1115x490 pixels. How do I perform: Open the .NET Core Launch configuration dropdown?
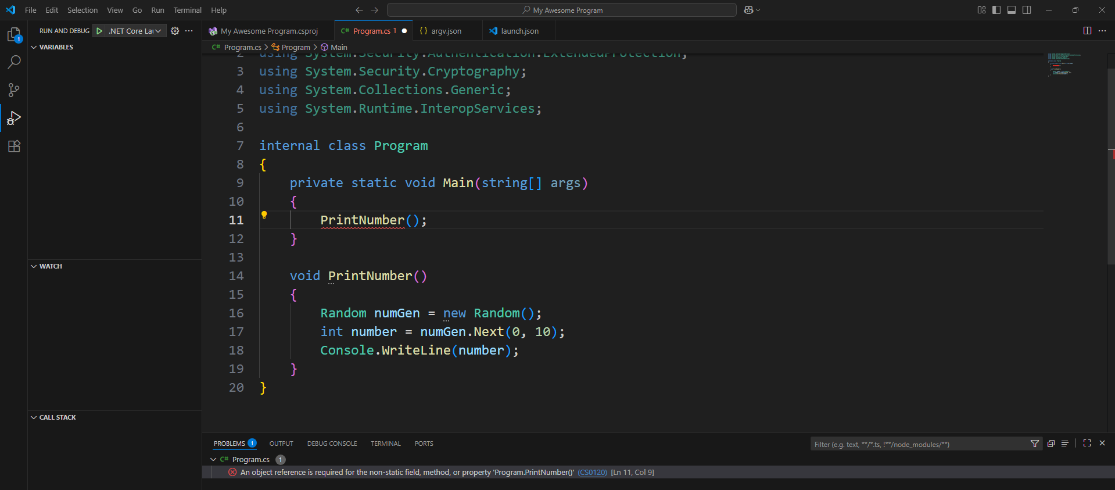click(135, 31)
